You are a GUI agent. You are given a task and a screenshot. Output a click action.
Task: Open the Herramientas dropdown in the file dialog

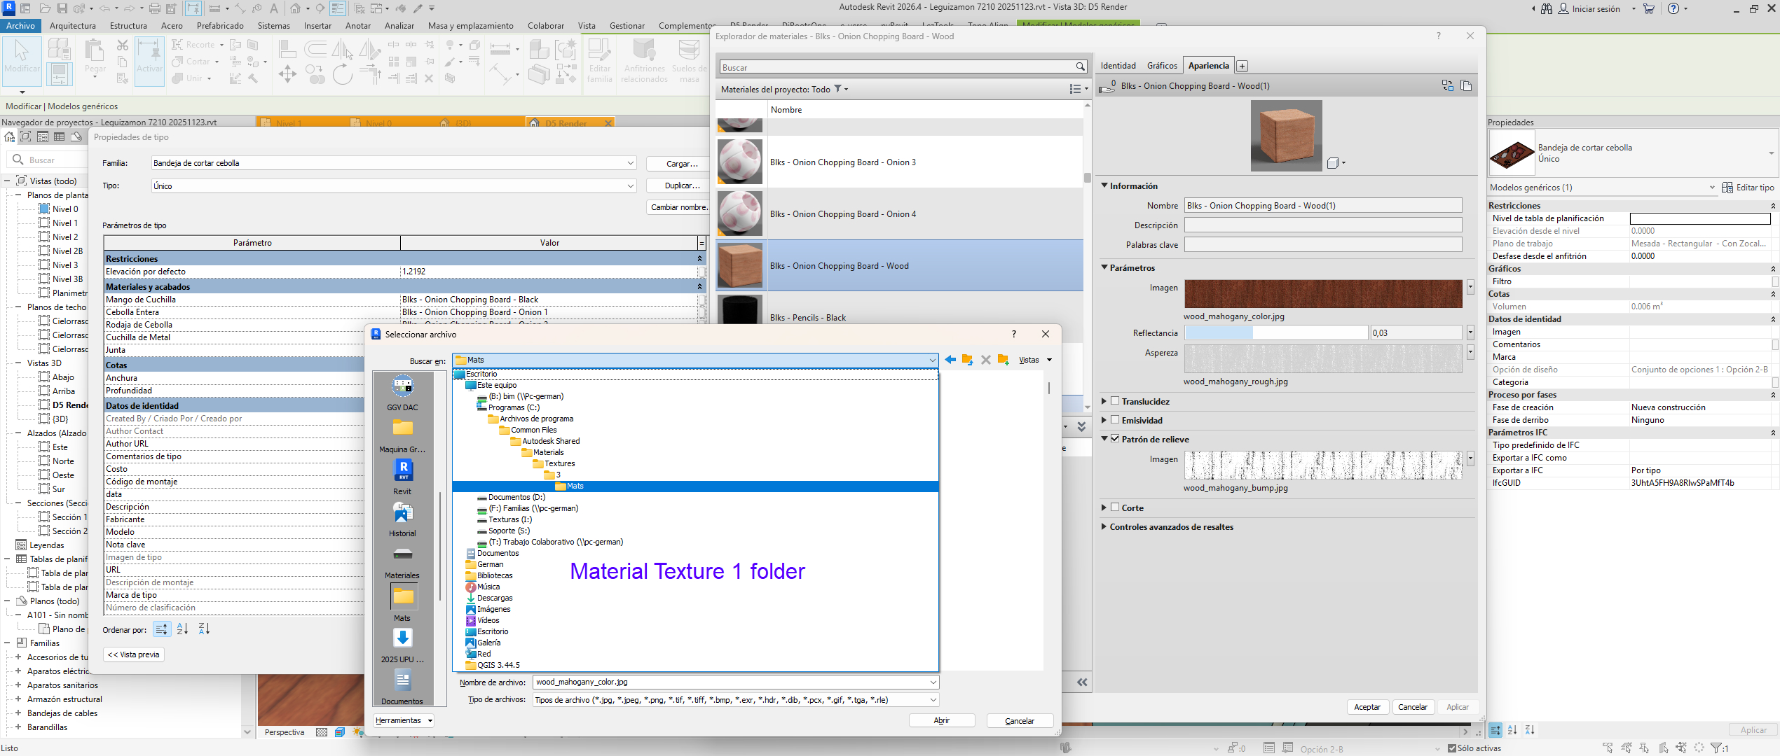(x=404, y=720)
